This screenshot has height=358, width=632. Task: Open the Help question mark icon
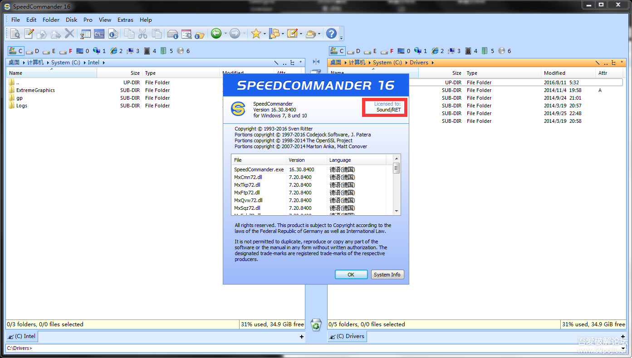(x=332, y=34)
